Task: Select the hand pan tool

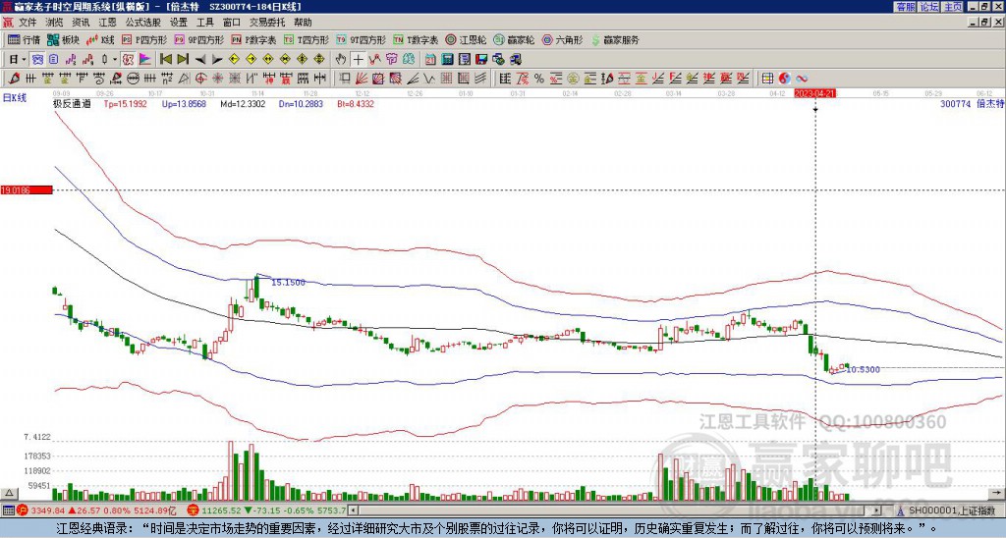Action: (x=341, y=60)
